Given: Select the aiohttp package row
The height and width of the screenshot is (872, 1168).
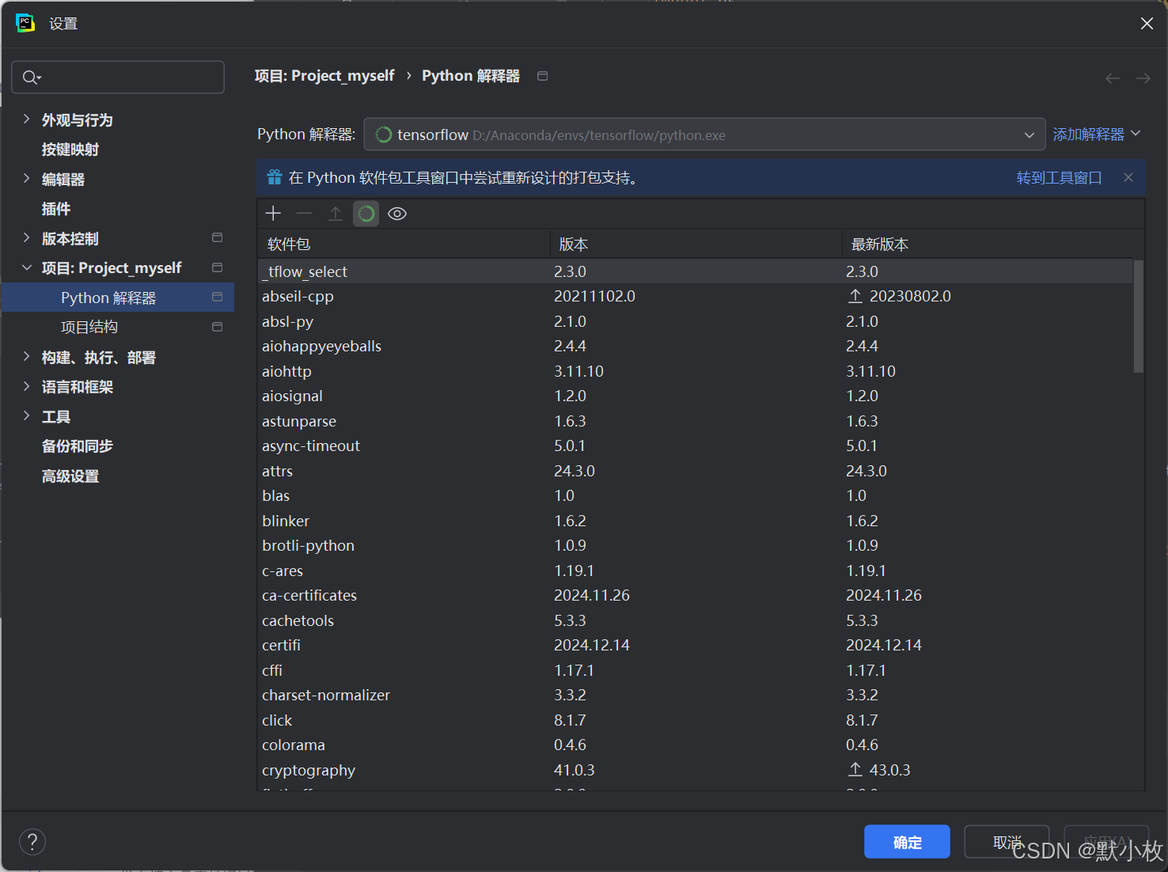Looking at the screenshot, I should 696,371.
